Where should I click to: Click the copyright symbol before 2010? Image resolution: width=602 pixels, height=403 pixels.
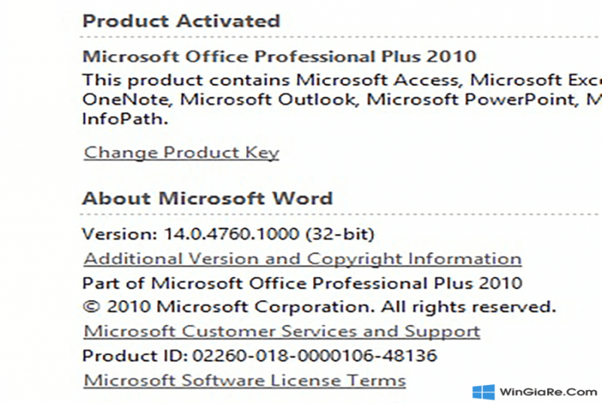pos(91,308)
